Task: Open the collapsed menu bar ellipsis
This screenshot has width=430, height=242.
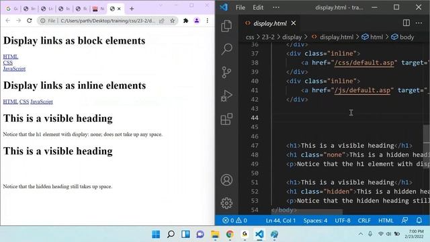Action: tap(276, 7)
